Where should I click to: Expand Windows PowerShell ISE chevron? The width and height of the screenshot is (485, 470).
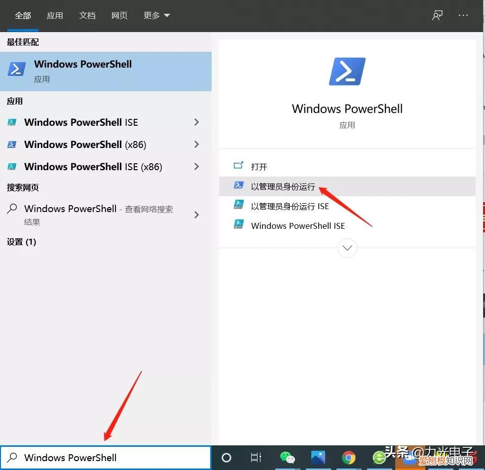[x=196, y=122]
